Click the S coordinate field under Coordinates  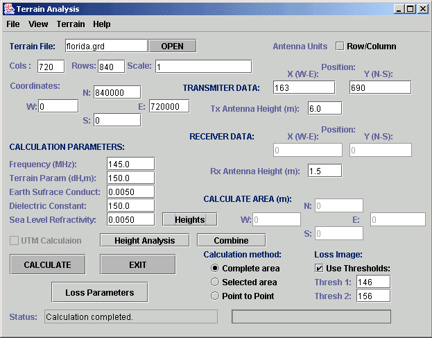tap(117, 120)
